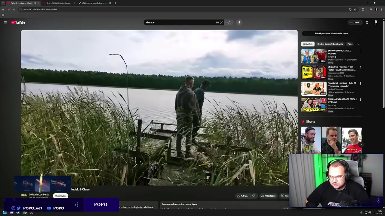This screenshot has height=216, width=385.
Task: Open options menu for EKIPOWE MINIGAMES video
Action: point(360,51)
